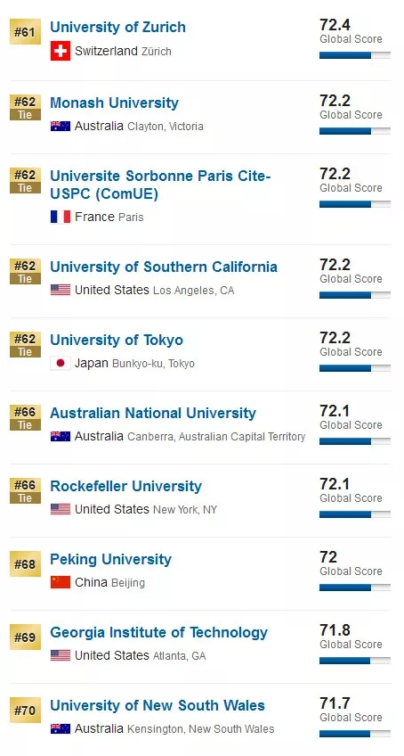The width and height of the screenshot is (404, 756).
Task: Click the China flag icon
Action: click(61, 582)
